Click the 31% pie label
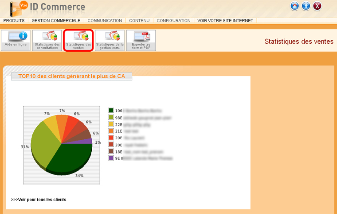 tap(25, 147)
